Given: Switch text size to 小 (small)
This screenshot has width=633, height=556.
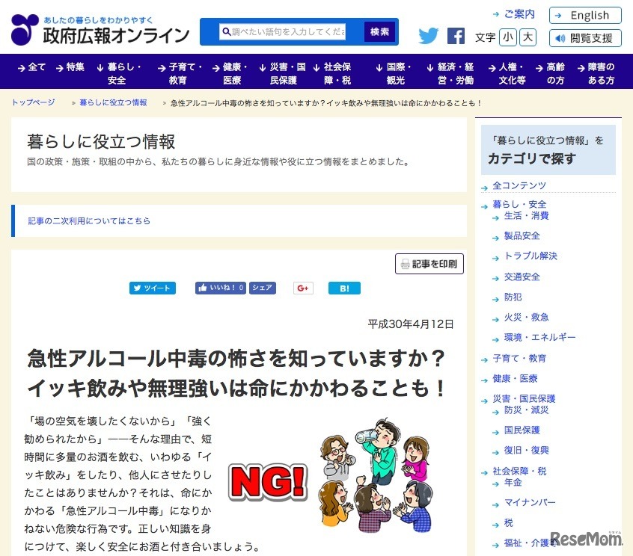Looking at the screenshot, I should (510, 36).
